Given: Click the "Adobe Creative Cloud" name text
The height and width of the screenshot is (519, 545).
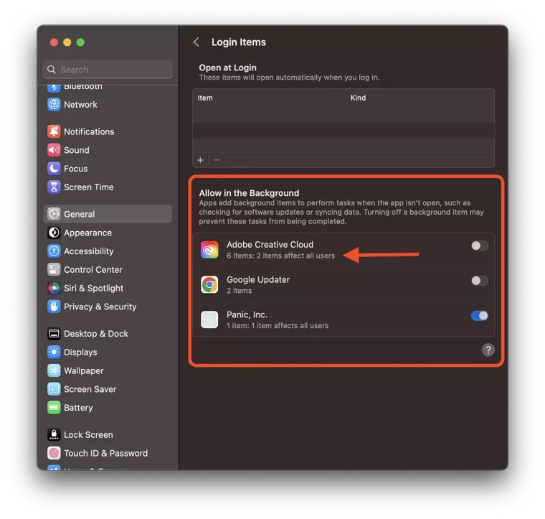Looking at the screenshot, I should point(270,245).
